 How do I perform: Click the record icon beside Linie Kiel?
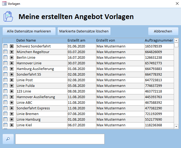coord(5,125)
